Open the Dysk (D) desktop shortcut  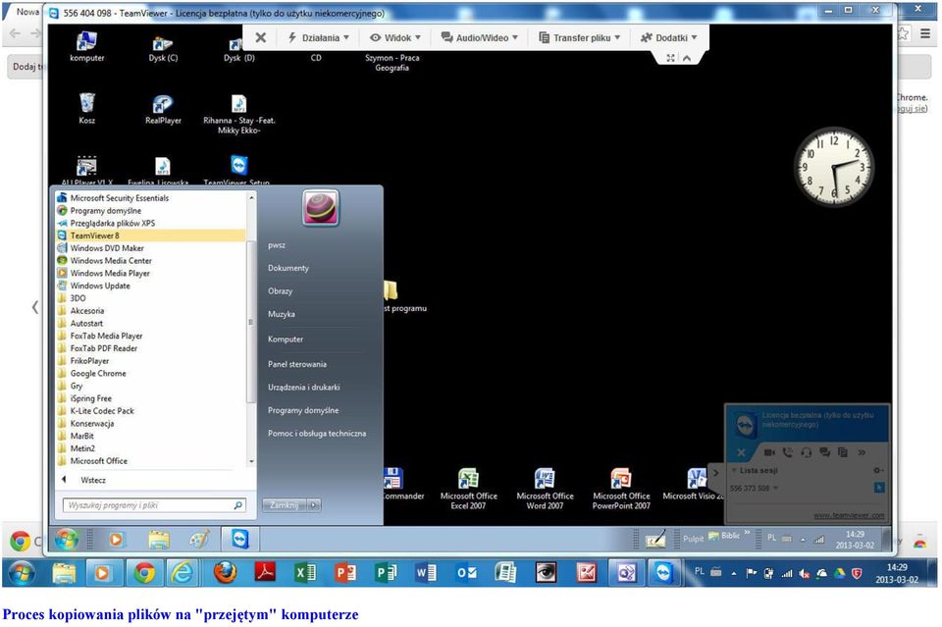(x=238, y=47)
